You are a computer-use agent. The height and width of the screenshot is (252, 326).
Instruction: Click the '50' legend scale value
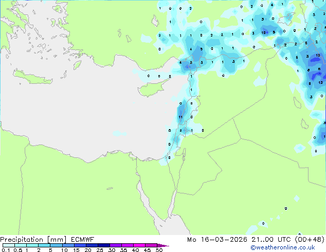pyautogui.click(x=159, y=250)
